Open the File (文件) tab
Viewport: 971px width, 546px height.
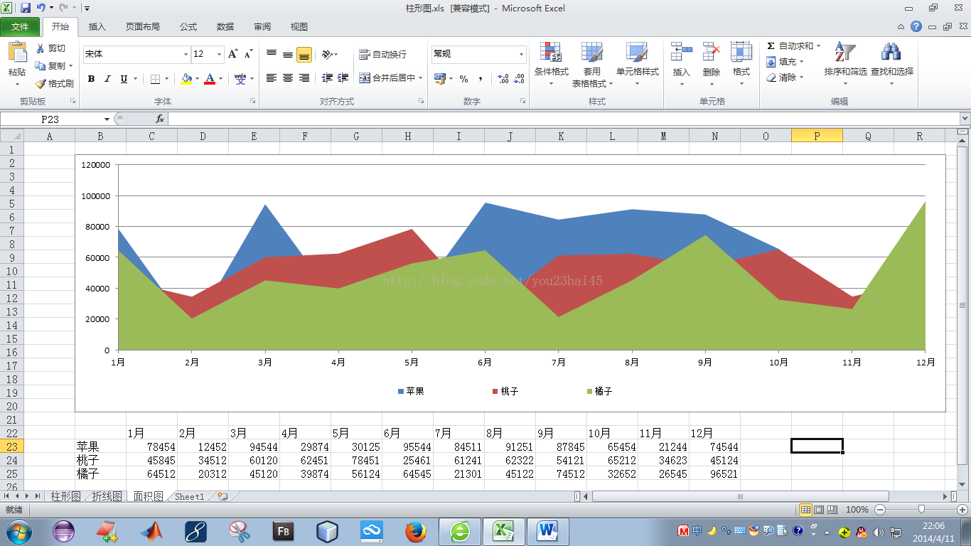click(x=21, y=27)
